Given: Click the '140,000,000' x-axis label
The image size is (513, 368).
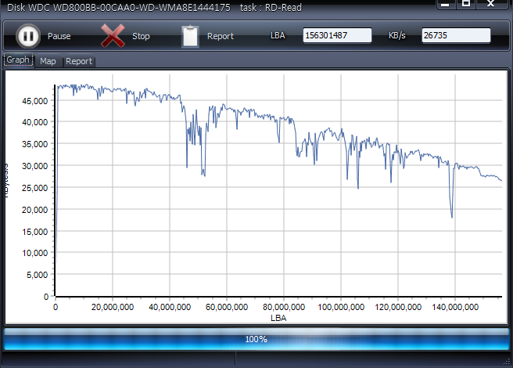Looking at the screenshot, I should [455, 307].
